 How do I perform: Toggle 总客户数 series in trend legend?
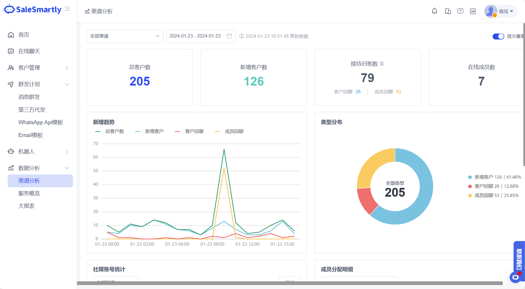coord(109,131)
